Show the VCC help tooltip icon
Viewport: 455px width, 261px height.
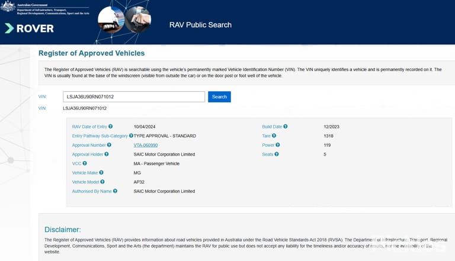pos(85,163)
